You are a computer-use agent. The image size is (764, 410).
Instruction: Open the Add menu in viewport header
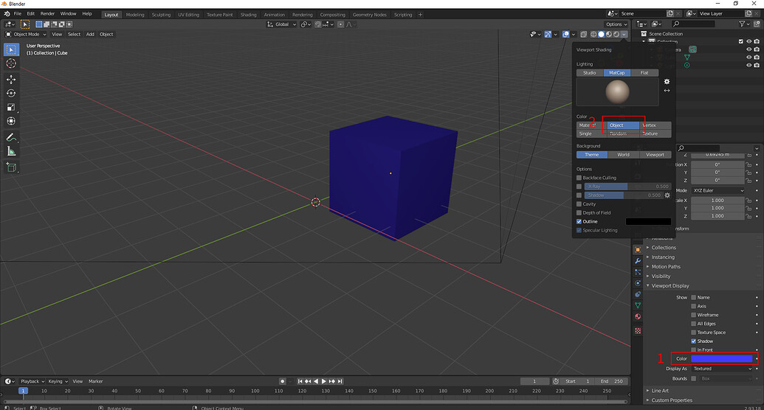click(x=90, y=34)
